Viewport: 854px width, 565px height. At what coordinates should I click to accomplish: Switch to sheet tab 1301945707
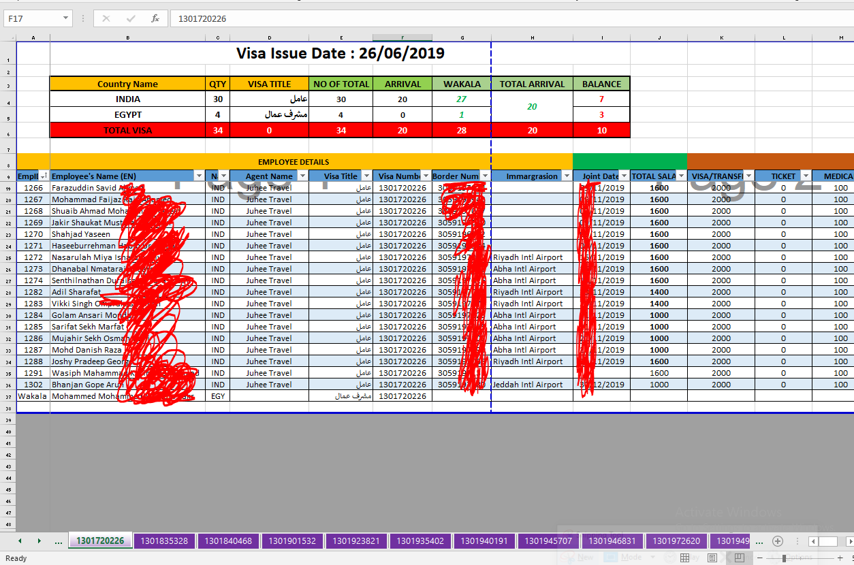pos(548,541)
